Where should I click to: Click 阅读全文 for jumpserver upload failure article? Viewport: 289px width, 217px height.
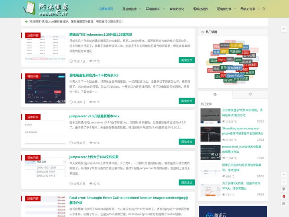187,182
